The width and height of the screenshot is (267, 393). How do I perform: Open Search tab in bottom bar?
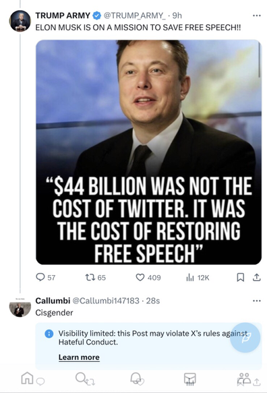point(81,377)
